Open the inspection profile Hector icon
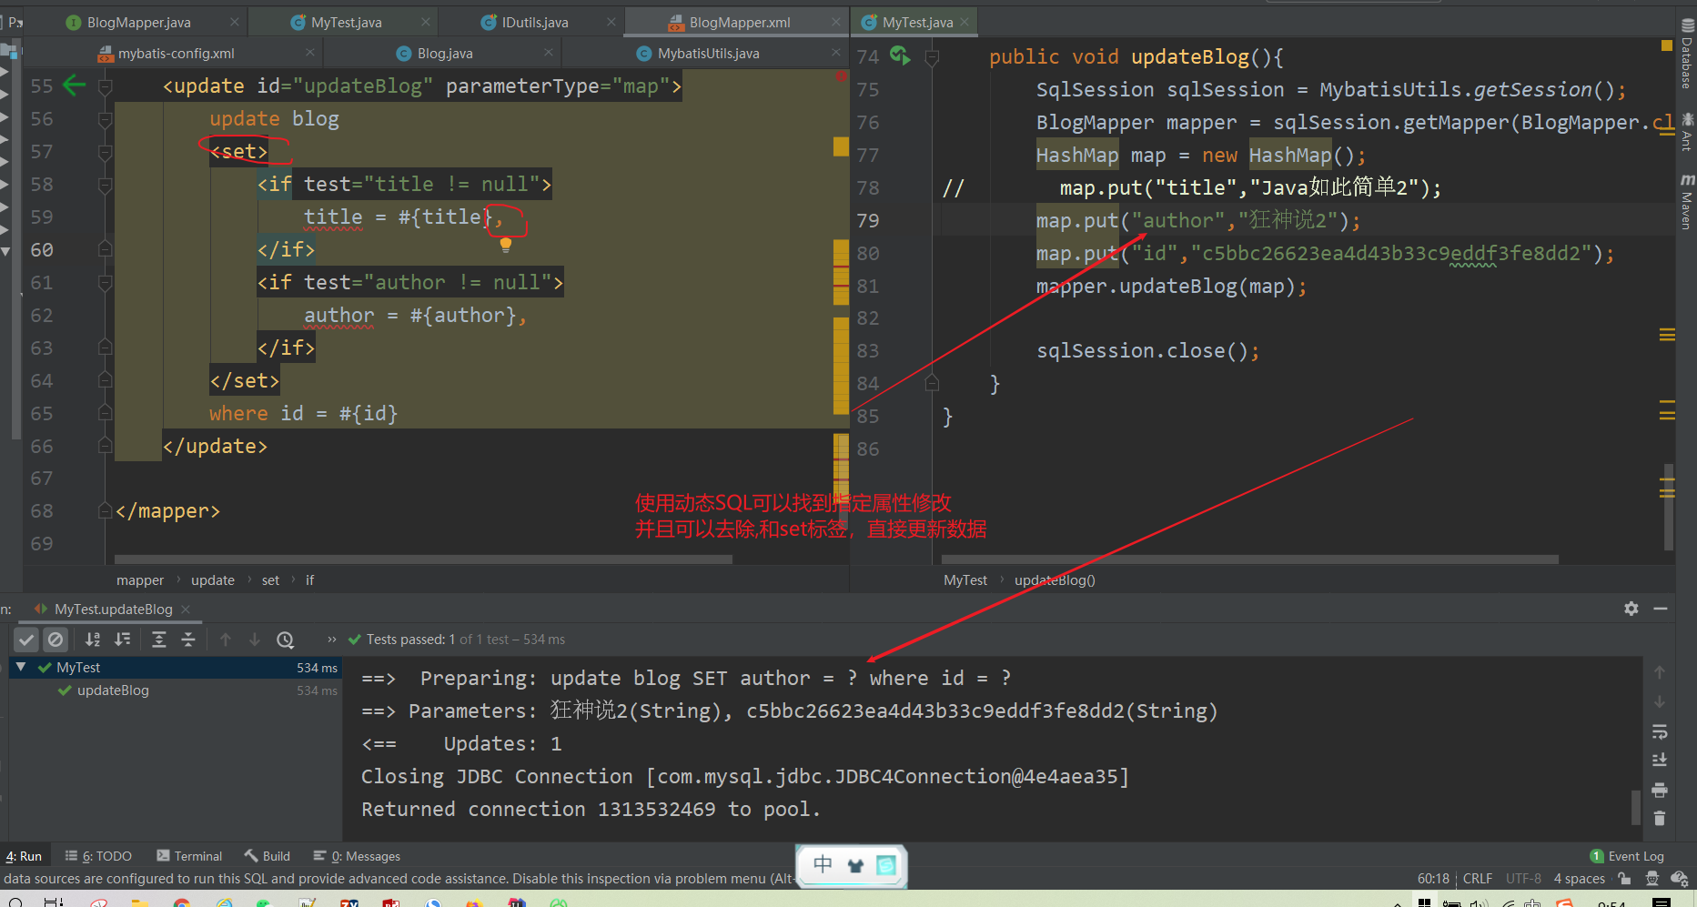Screen dimensions: 1697x907 click(1652, 879)
